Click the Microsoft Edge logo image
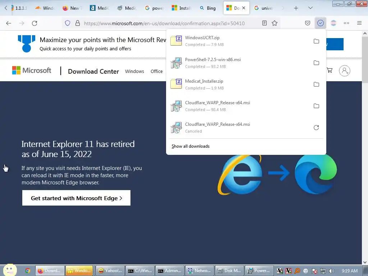Viewport: 368px width, 276px height. click(x=316, y=174)
